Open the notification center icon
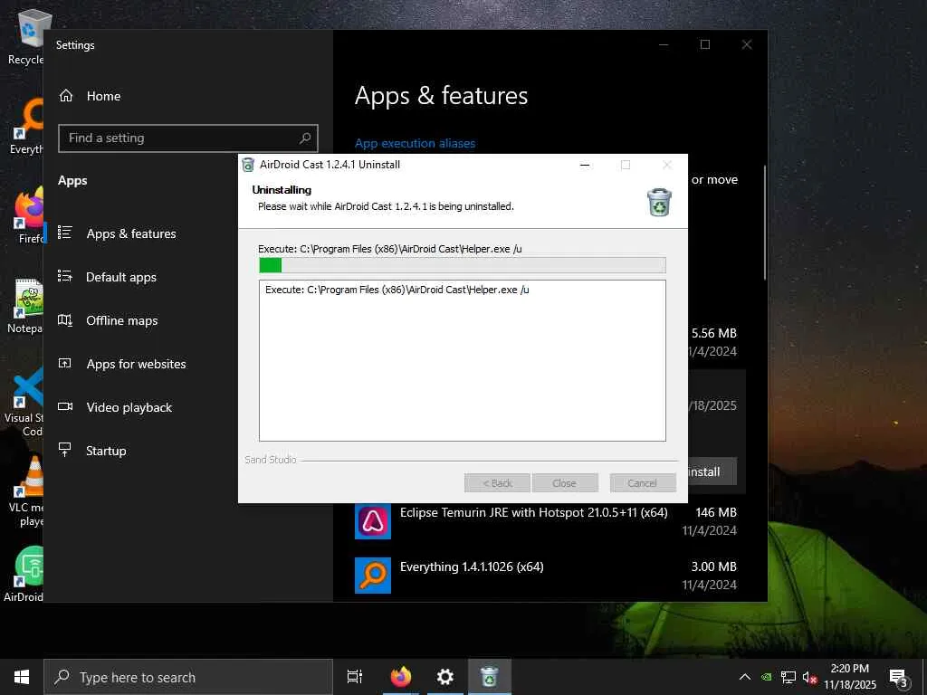 [899, 677]
